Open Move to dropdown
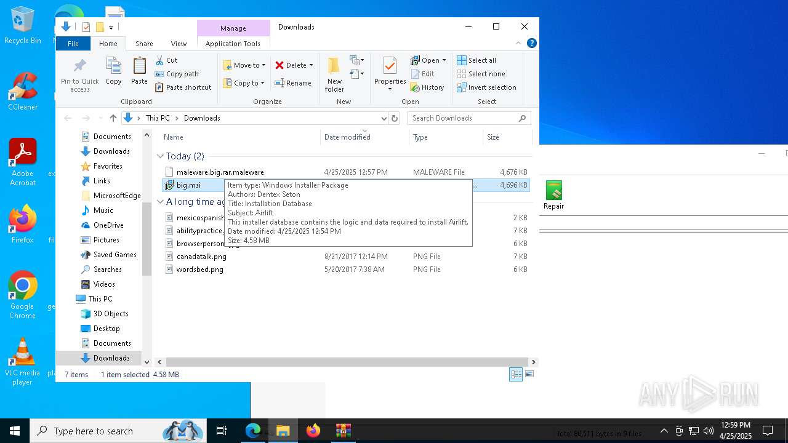Screen dimensions: 788x443 tap(244, 65)
